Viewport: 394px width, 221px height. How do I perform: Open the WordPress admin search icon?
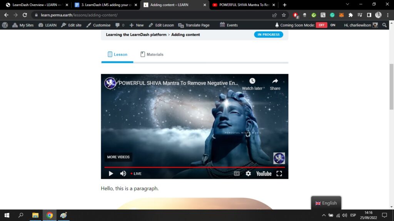pos(385,25)
